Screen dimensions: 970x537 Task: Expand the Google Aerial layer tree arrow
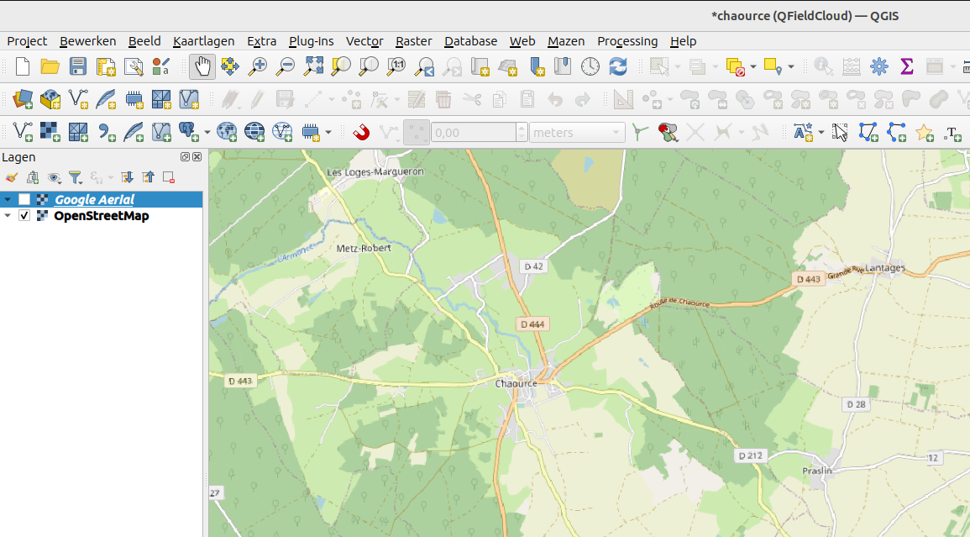(x=8, y=199)
